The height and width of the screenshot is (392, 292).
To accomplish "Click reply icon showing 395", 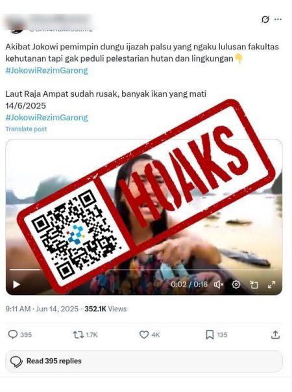I will (19, 335).
